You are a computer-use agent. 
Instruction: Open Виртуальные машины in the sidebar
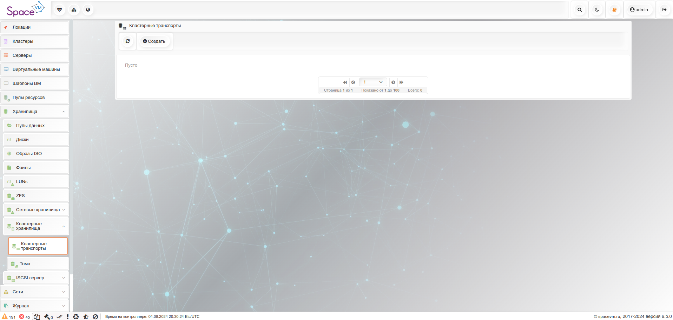pos(34,69)
